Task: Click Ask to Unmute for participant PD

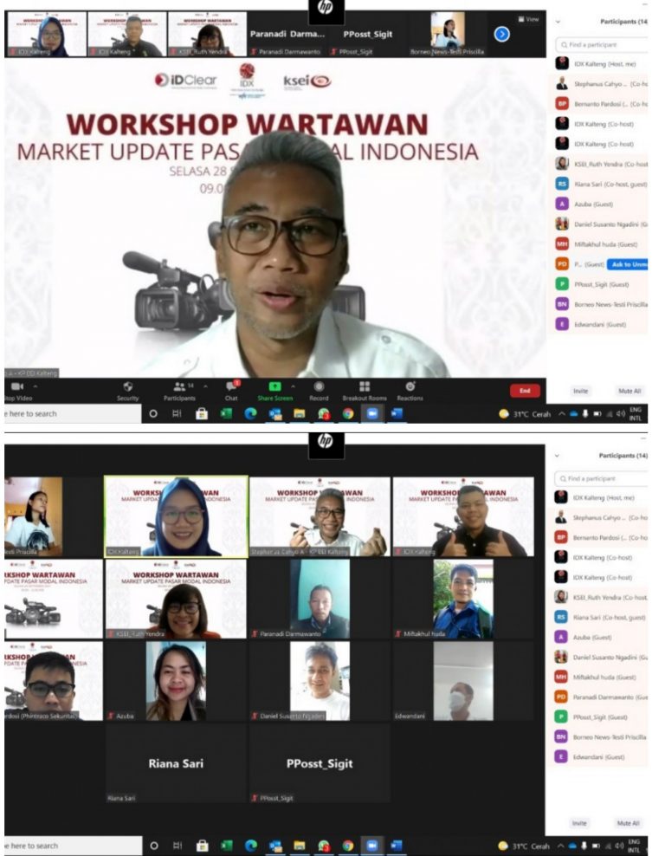Action: [x=628, y=264]
